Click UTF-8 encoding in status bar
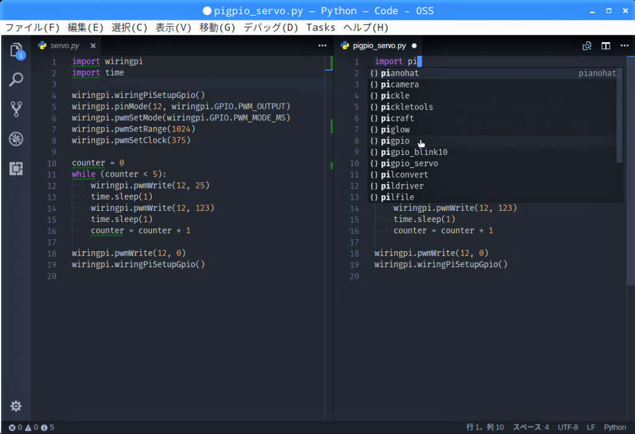The width and height of the screenshot is (635, 434). 567,427
